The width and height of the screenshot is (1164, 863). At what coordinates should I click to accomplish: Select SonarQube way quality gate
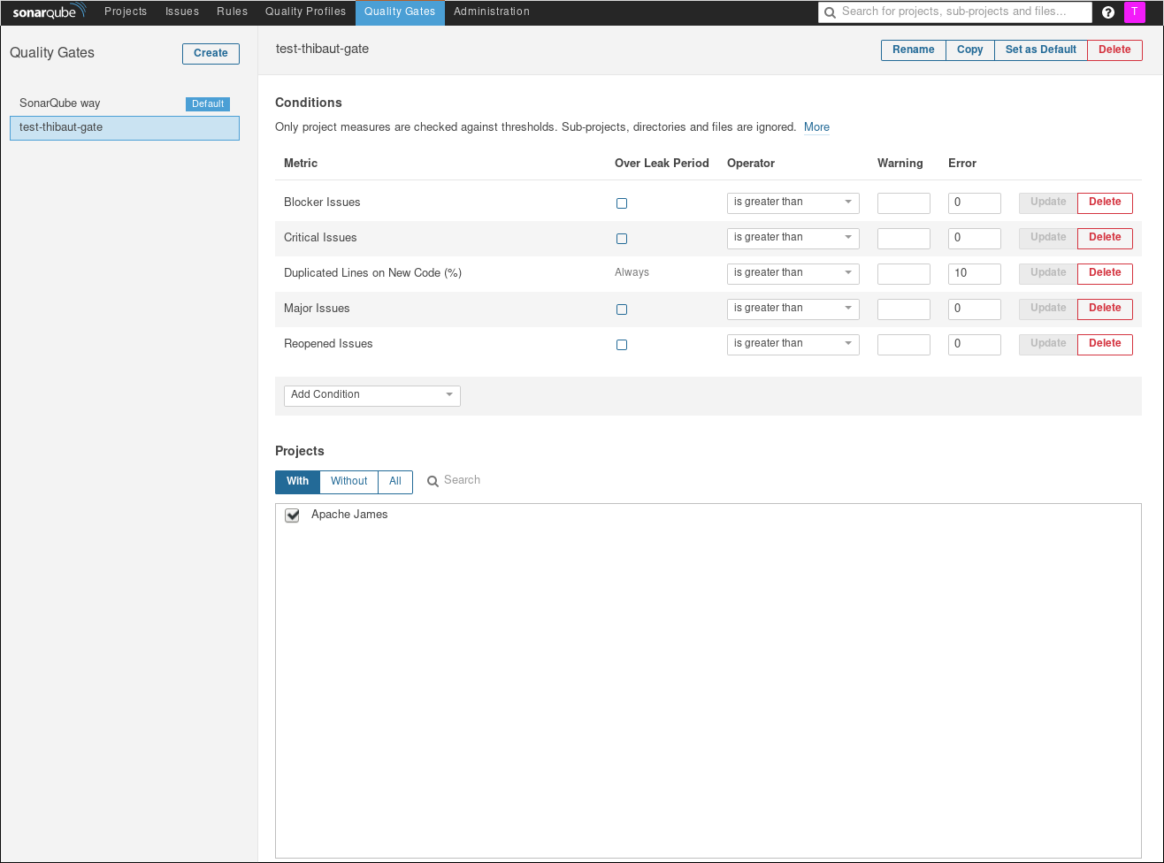coord(125,104)
